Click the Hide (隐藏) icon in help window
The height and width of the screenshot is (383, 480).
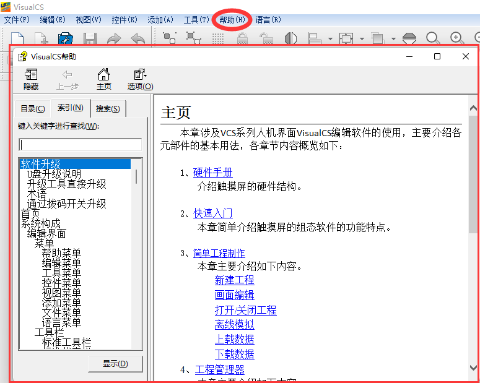click(x=31, y=79)
